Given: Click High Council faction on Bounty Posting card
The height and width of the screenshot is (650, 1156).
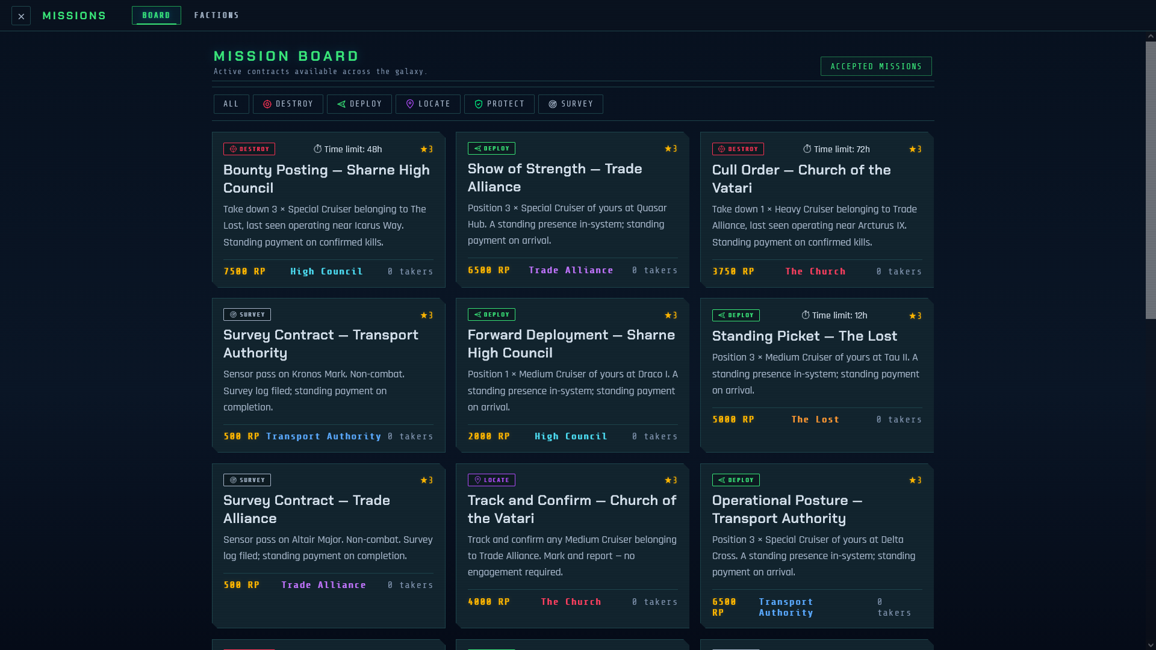Looking at the screenshot, I should (327, 271).
